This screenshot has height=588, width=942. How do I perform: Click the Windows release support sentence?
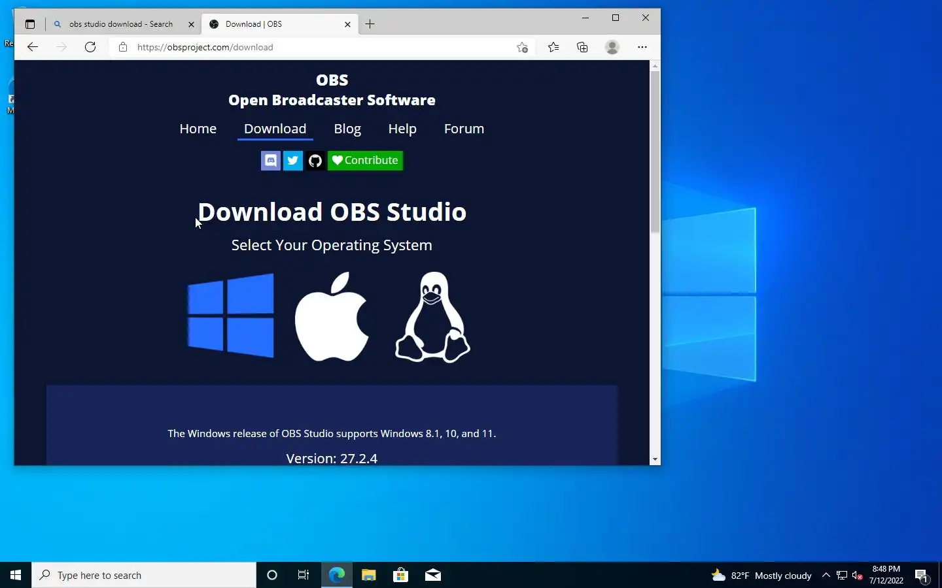(332, 434)
